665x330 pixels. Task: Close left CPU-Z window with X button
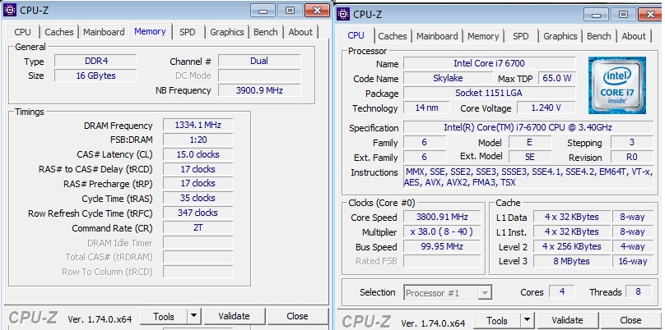coord(317,11)
